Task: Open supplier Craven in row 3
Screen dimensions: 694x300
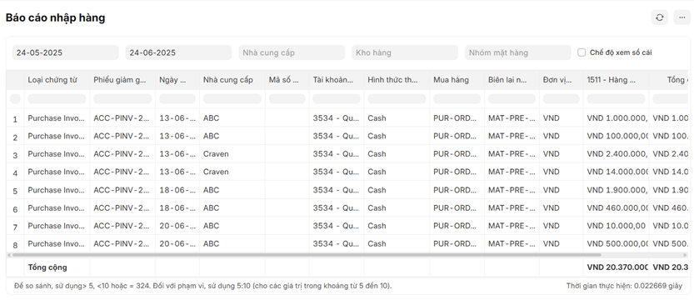Action: pyautogui.click(x=216, y=154)
